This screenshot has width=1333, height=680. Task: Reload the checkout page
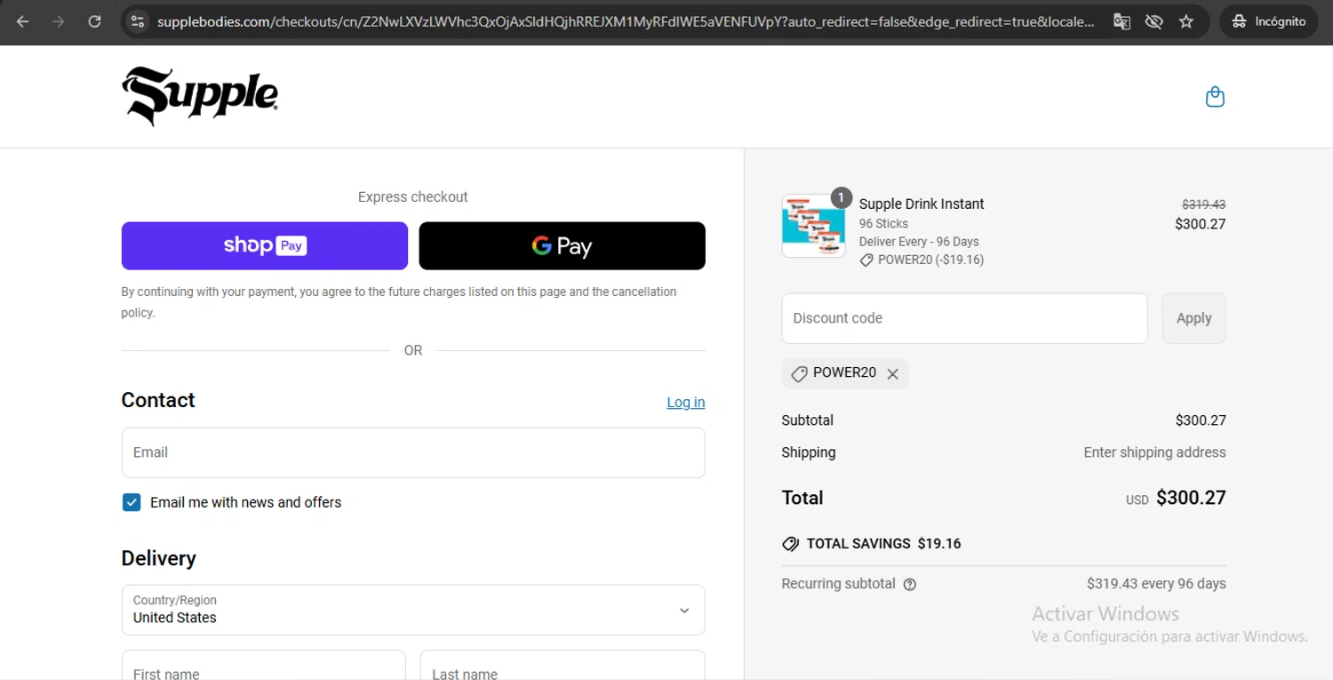coord(94,21)
